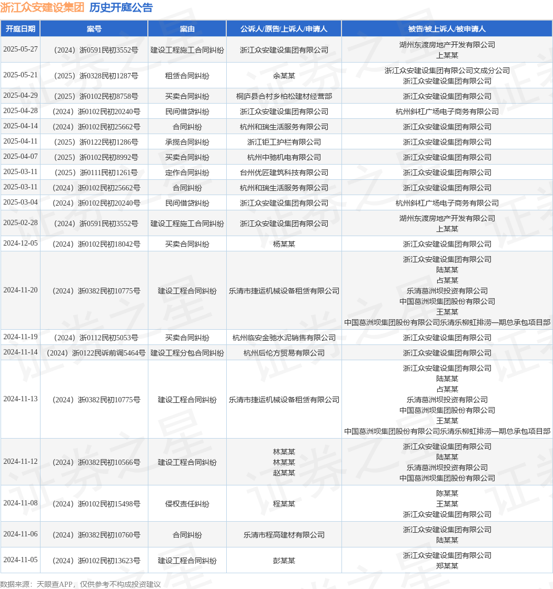
Task: Click the 案由 column header
Action: [x=187, y=29]
